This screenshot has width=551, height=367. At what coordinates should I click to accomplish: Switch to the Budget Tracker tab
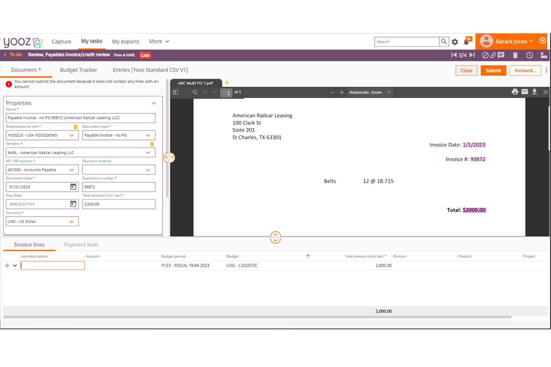coord(79,70)
